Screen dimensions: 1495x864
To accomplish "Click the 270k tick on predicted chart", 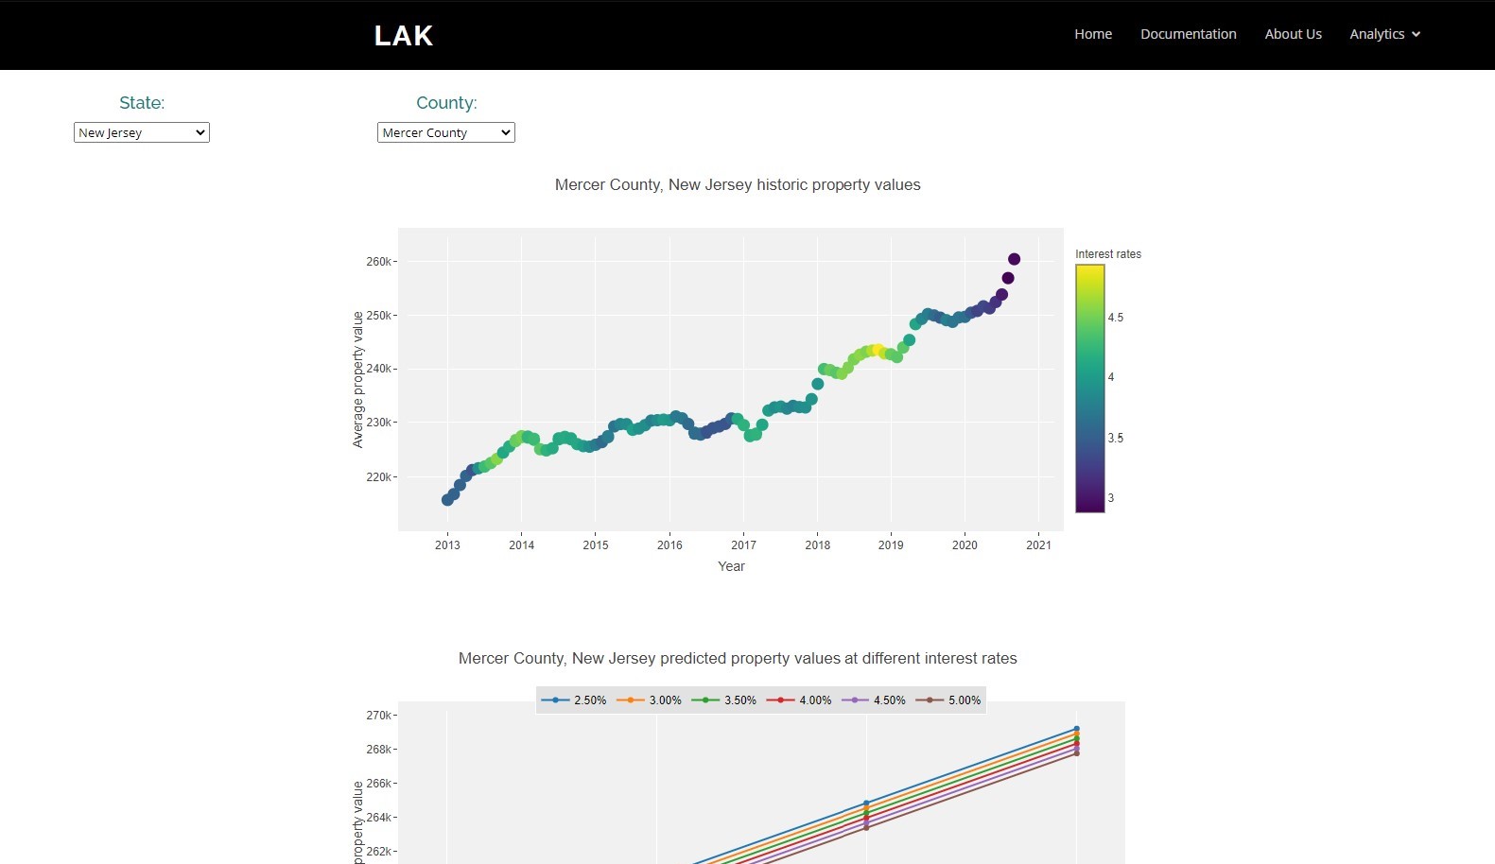I will [x=378, y=716].
